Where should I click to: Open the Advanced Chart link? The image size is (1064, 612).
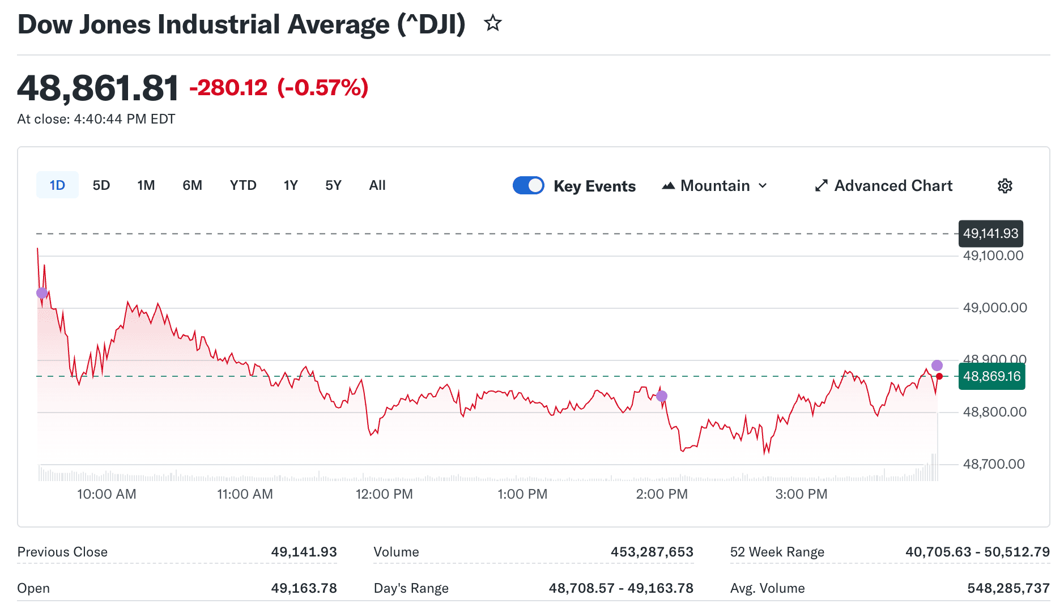[x=884, y=186]
